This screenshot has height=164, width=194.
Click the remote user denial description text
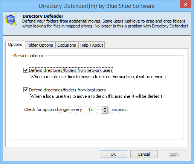(98, 77)
